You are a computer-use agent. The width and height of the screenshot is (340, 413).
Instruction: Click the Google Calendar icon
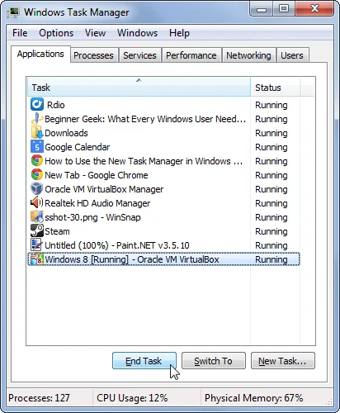37,147
